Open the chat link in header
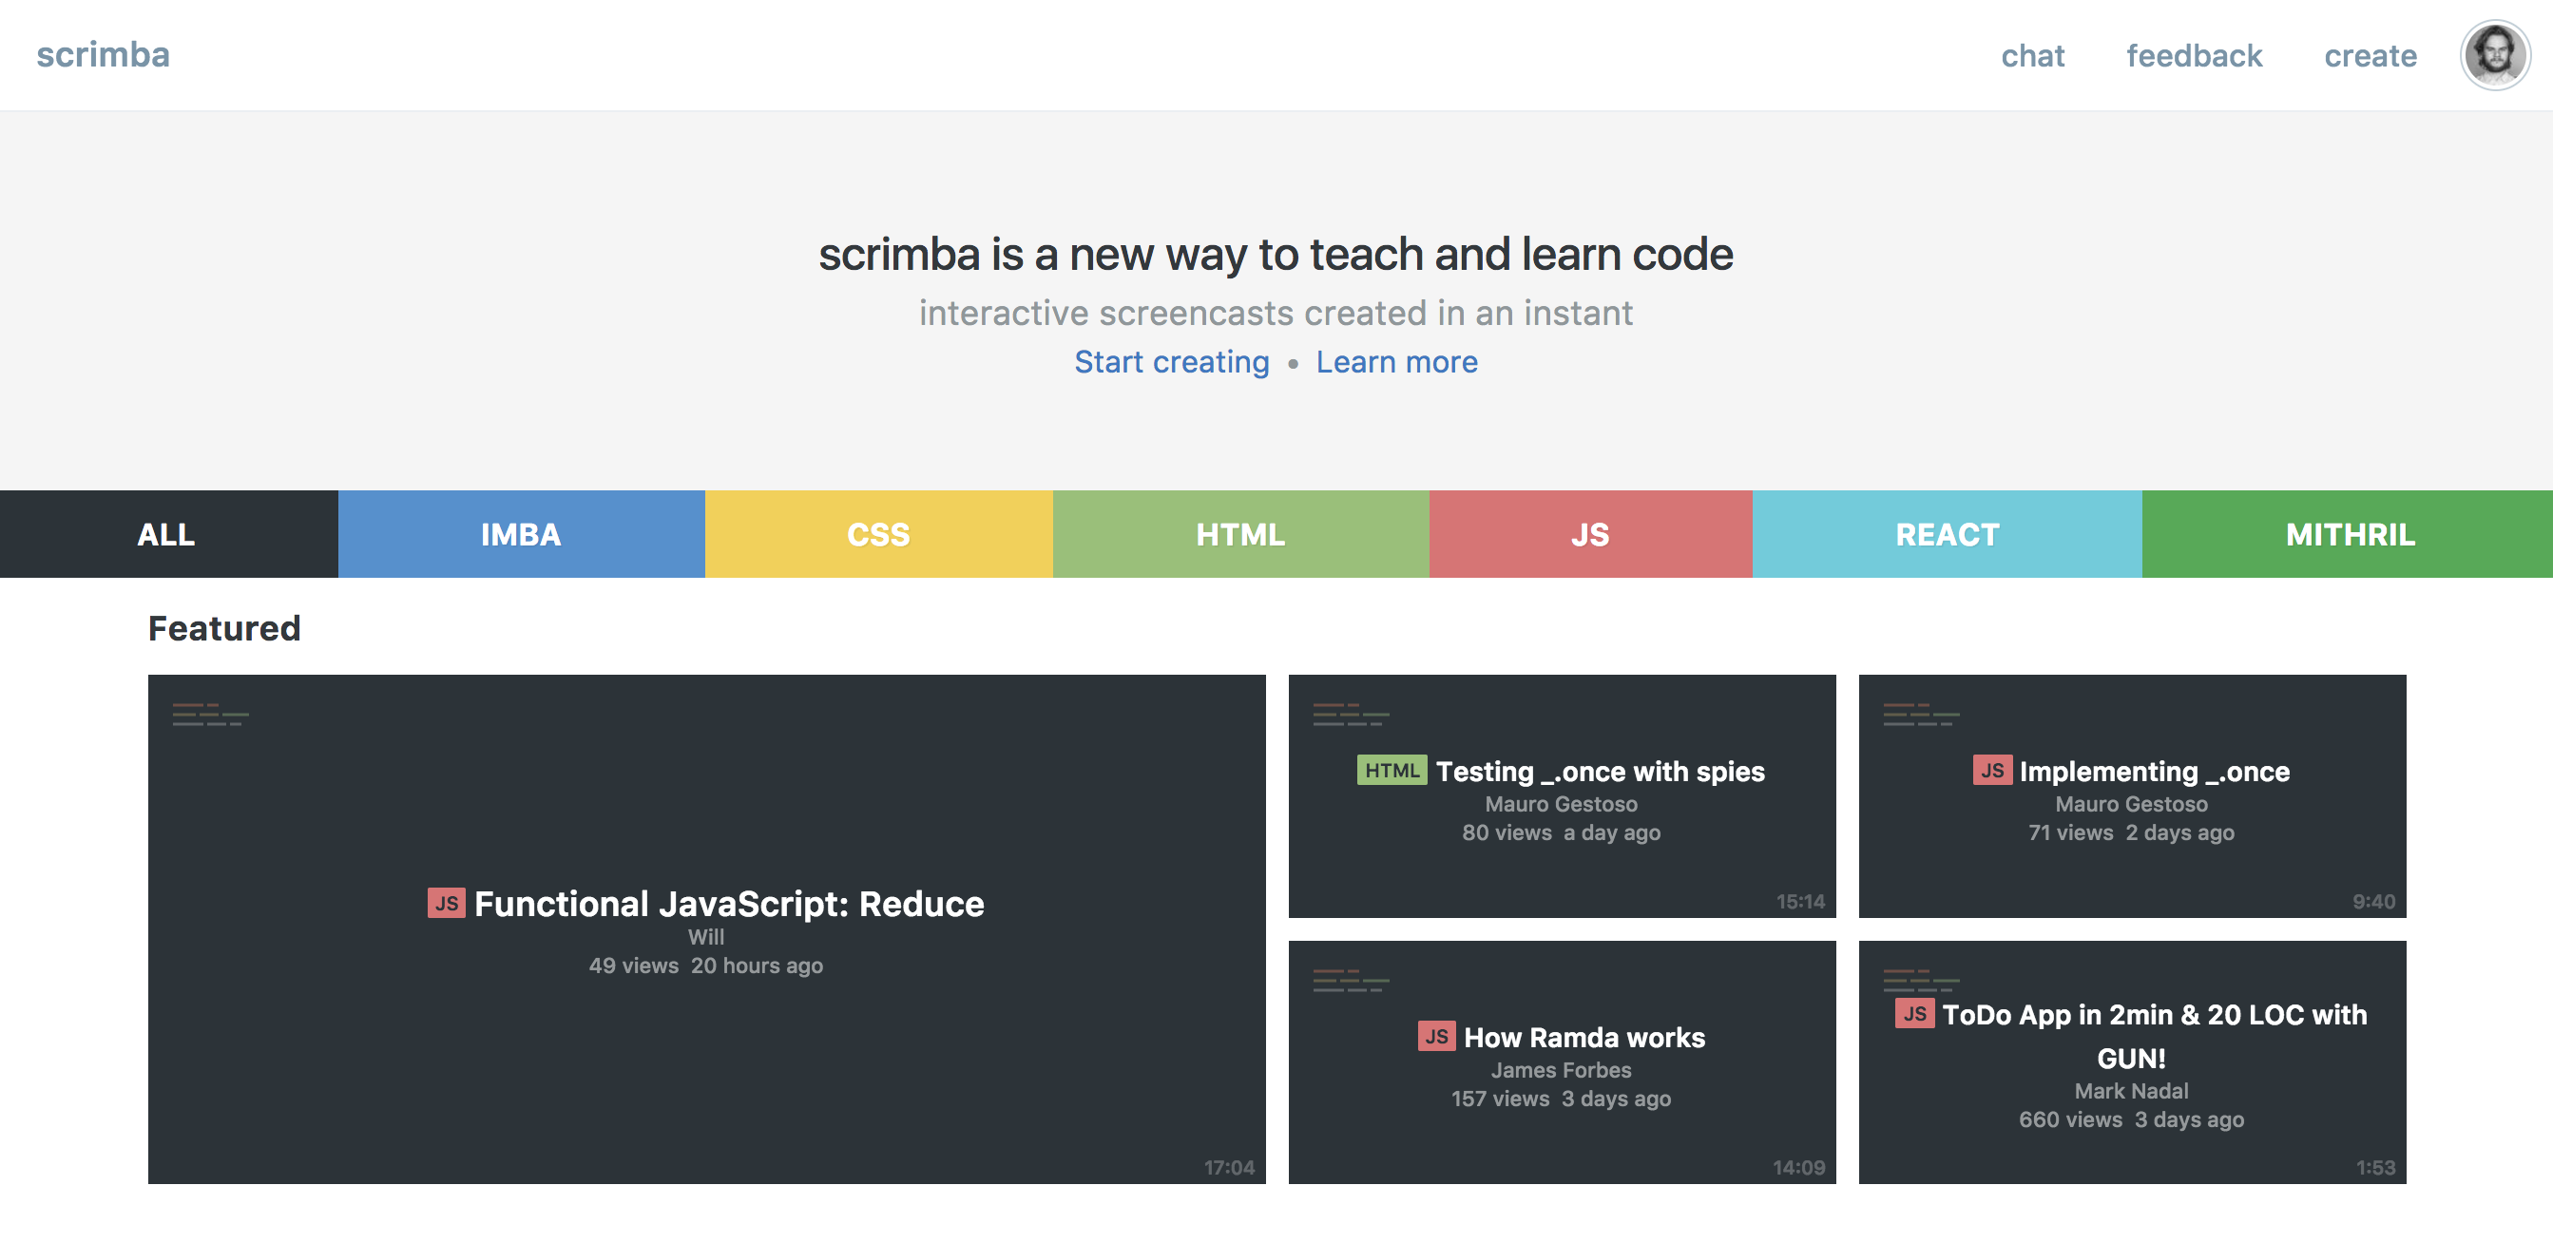The image size is (2553, 1243). 2033,55
